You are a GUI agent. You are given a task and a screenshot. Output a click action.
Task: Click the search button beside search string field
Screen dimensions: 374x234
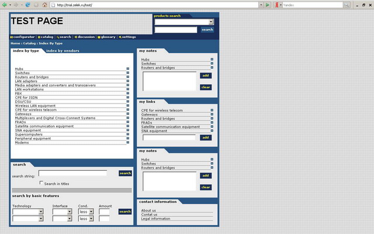tap(125, 173)
